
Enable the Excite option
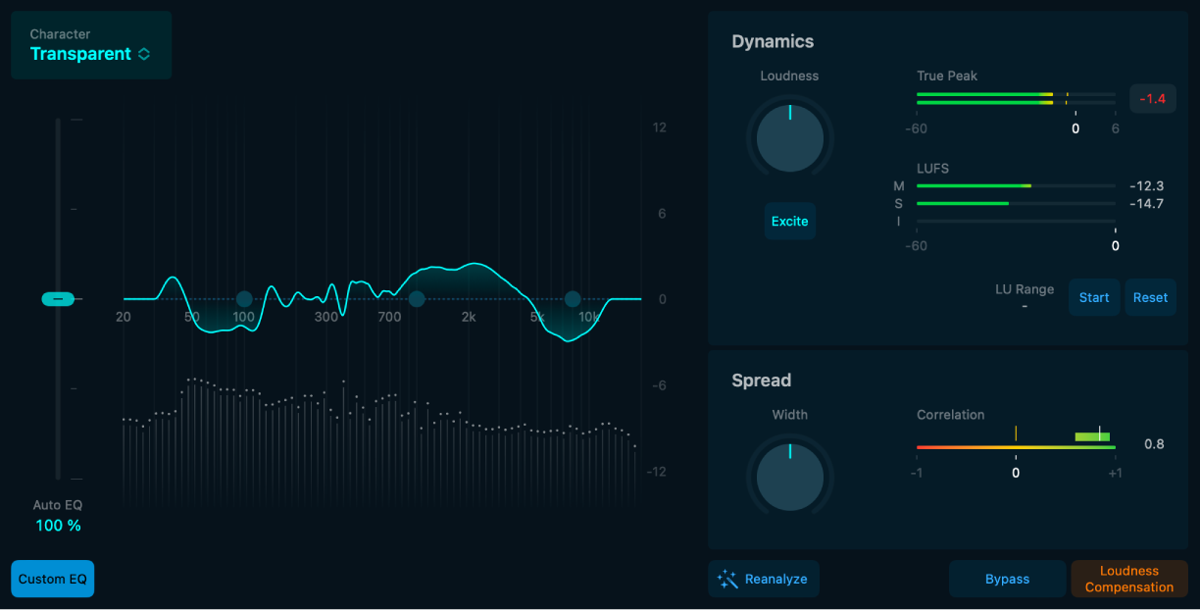click(789, 221)
